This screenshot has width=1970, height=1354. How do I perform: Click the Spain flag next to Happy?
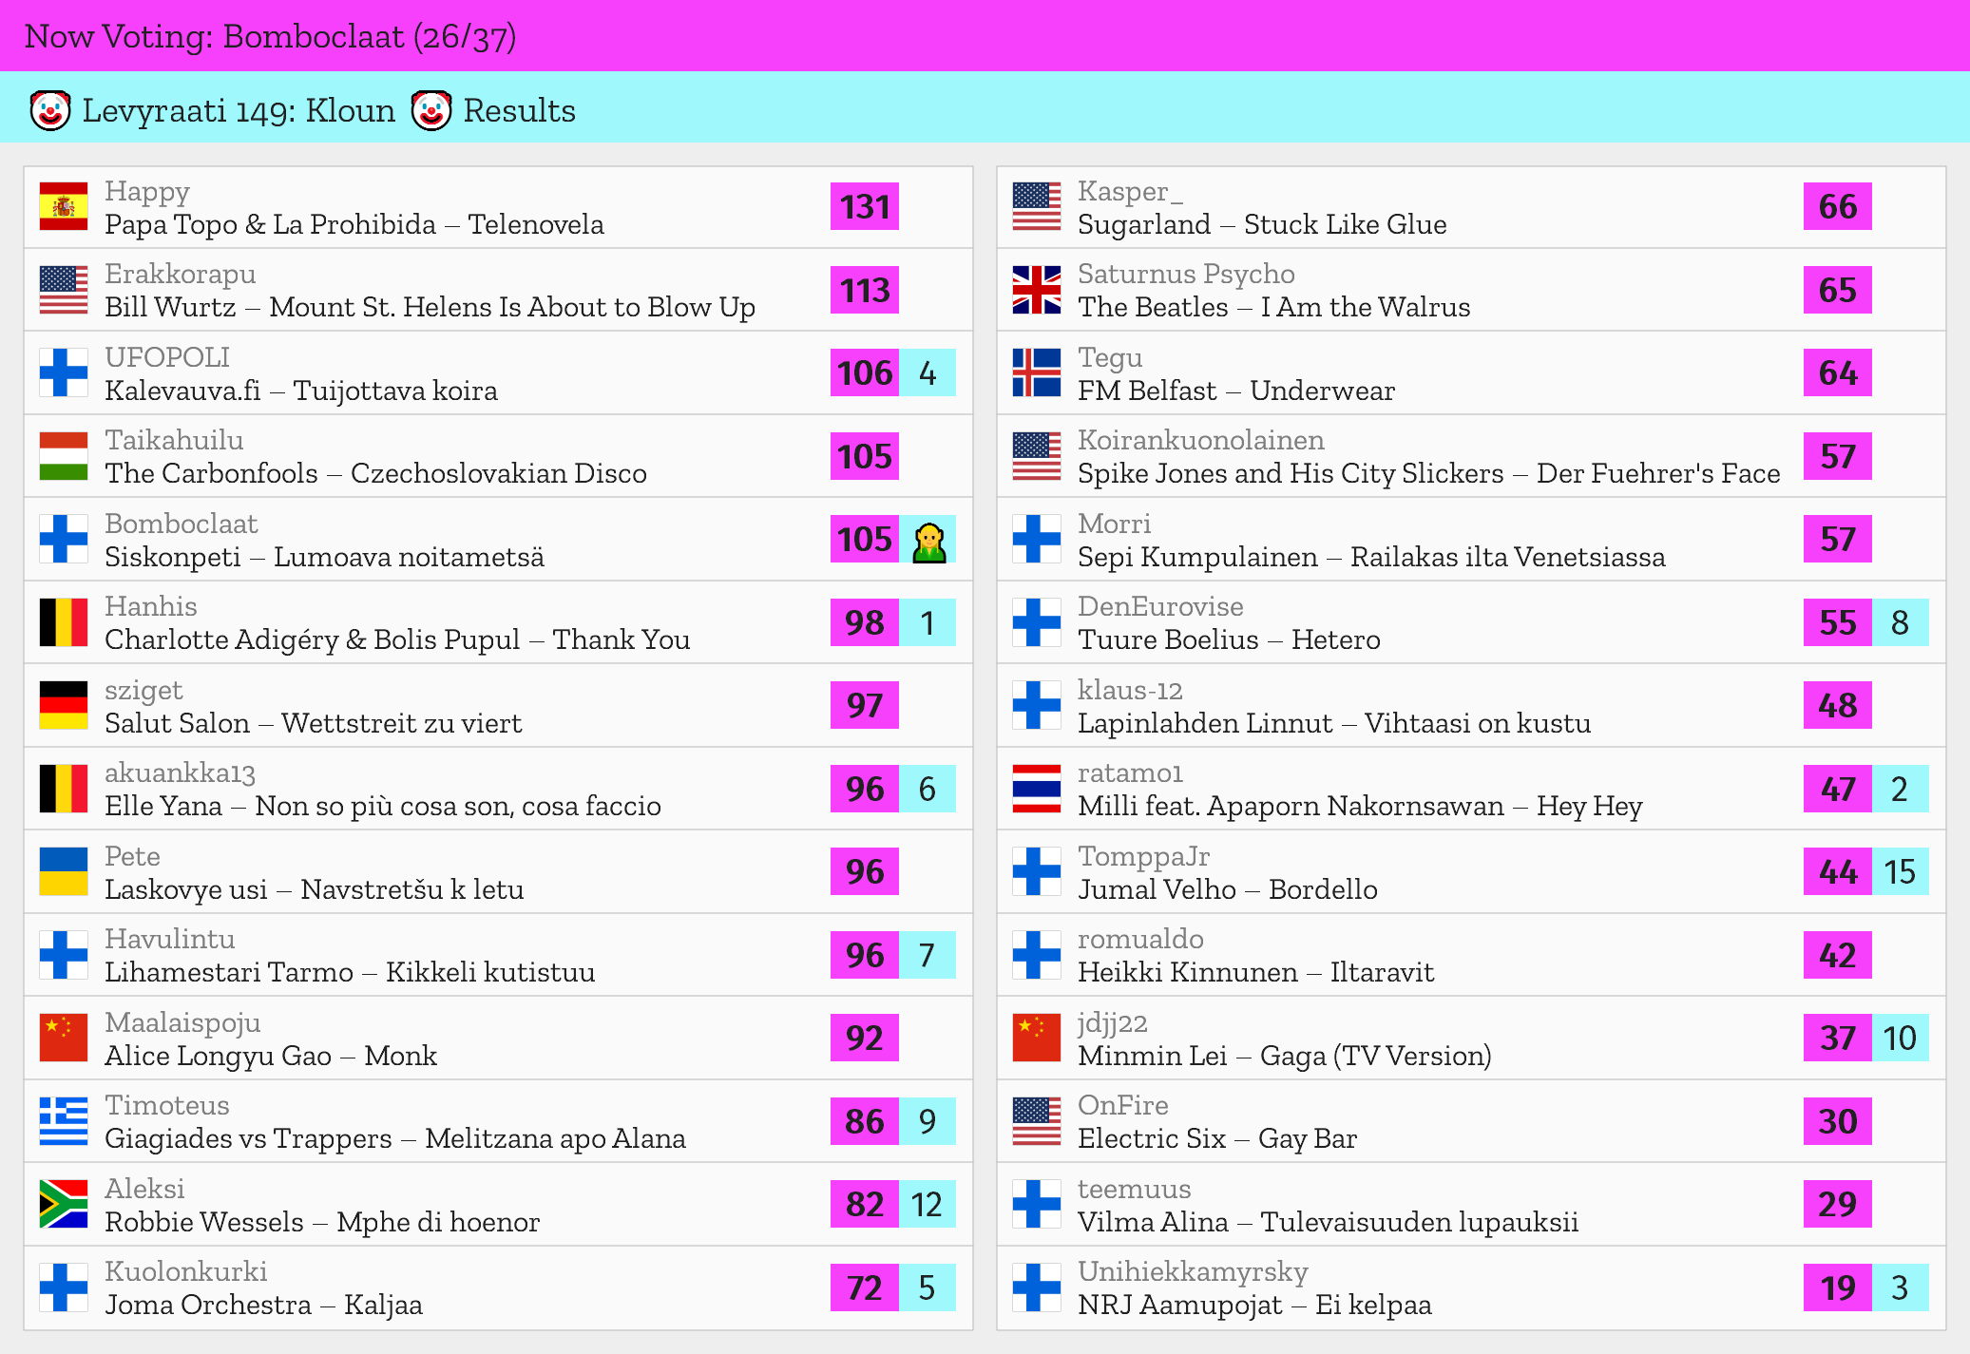[64, 207]
